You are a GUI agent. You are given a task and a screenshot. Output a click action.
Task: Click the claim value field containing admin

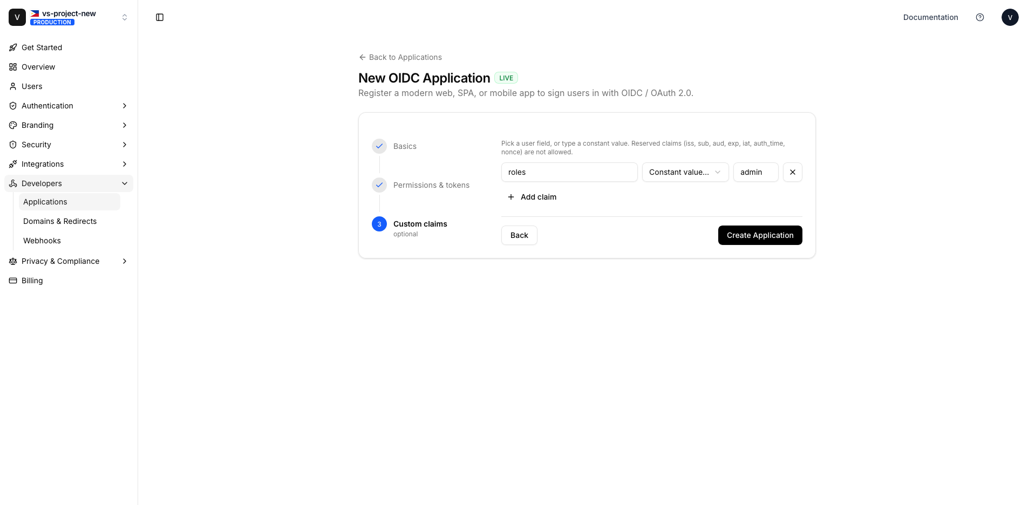pyautogui.click(x=756, y=172)
